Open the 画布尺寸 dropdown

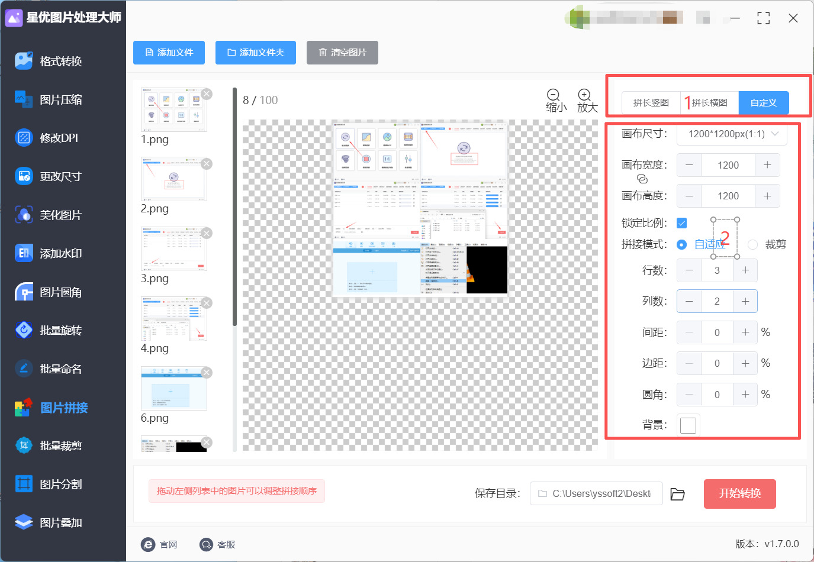(732, 134)
